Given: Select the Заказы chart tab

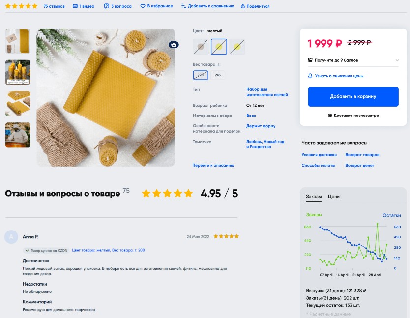Looking at the screenshot, I should click(x=314, y=197).
